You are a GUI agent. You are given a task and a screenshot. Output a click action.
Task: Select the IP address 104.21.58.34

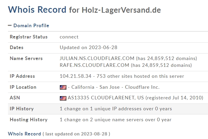point(76,76)
